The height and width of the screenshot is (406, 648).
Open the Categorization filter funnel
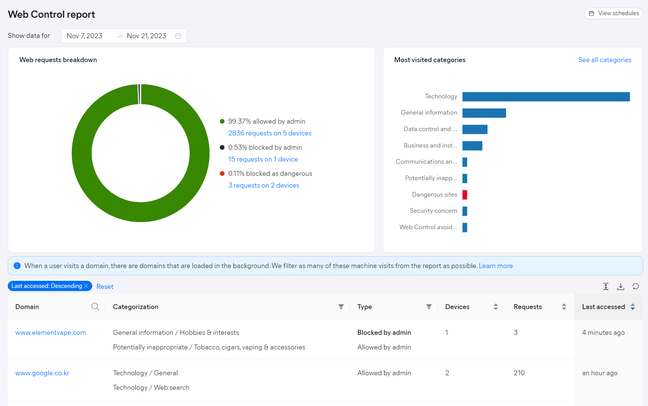point(341,307)
